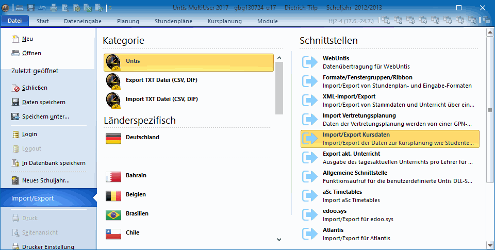Viewport: 495px width, 250px height.
Task: Open the Stundenpläne ribbon tab
Action: (x=173, y=21)
